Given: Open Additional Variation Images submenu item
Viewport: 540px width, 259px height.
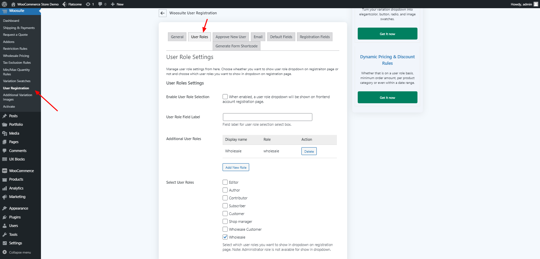Looking at the screenshot, I should (x=17, y=97).
